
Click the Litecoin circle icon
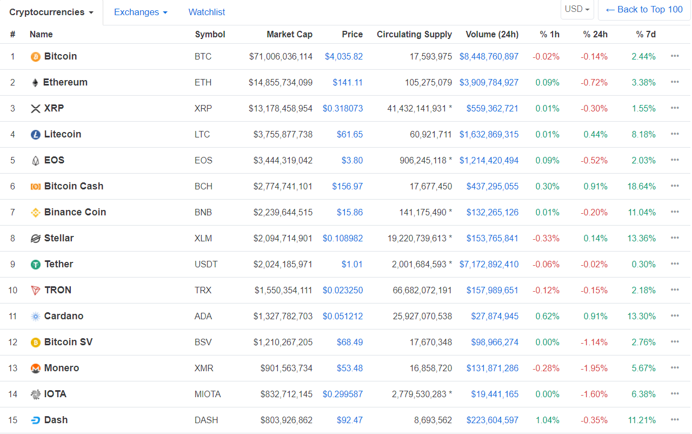coord(35,134)
